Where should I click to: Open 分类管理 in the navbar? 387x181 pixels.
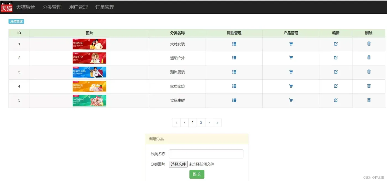pyautogui.click(x=52, y=7)
